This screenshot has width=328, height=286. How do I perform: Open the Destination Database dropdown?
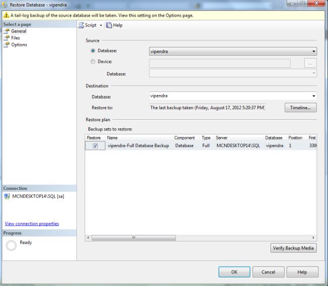233,96
